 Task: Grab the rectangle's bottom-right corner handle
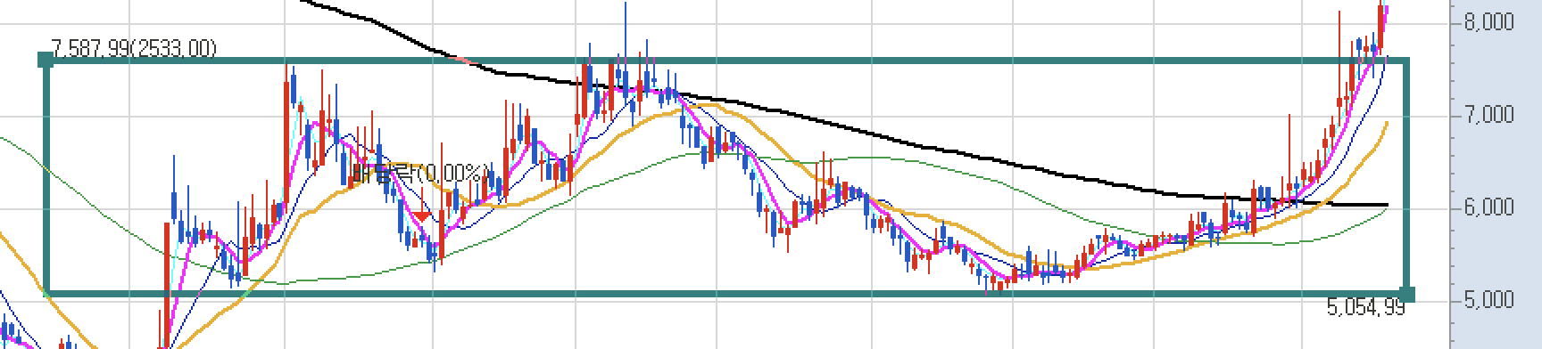pos(1407,294)
